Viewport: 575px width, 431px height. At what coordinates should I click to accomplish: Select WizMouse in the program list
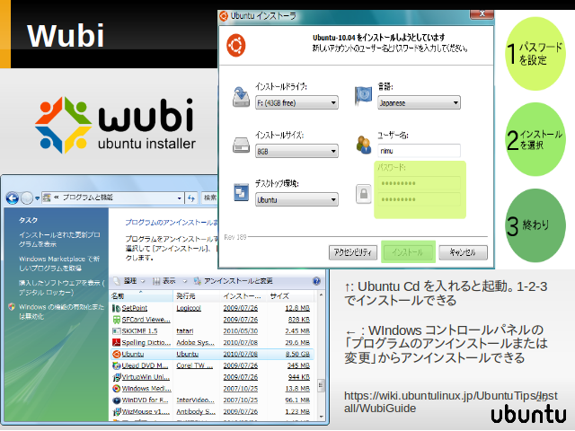(x=212, y=411)
